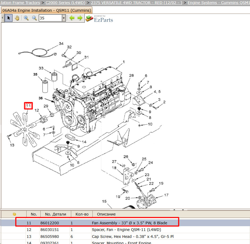Click callout 11 on the diagram
Image resolution: width=250 pixels, height=244 pixels.
pyautogui.click(x=28, y=106)
